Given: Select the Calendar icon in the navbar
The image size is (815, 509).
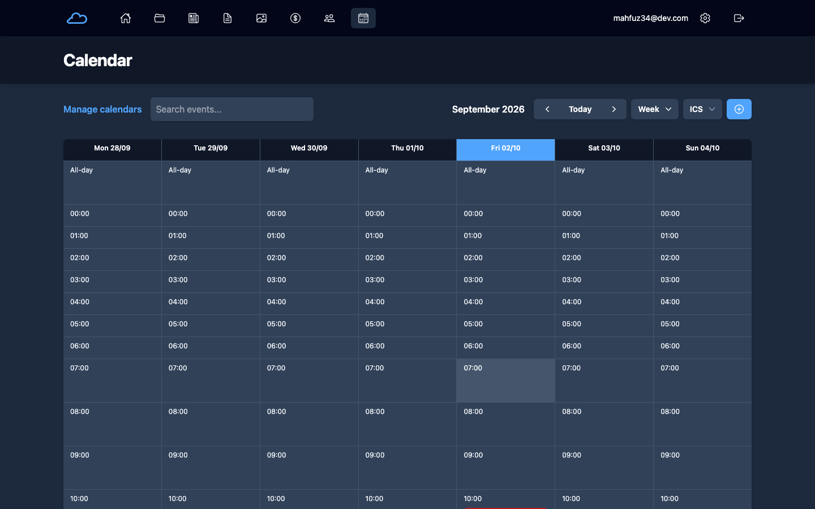Looking at the screenshot, I should coord(363,18).
